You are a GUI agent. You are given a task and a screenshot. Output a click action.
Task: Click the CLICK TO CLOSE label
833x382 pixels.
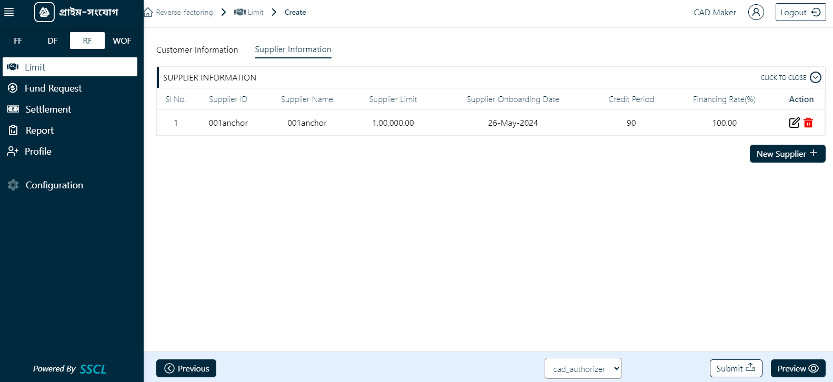point(783,77)
